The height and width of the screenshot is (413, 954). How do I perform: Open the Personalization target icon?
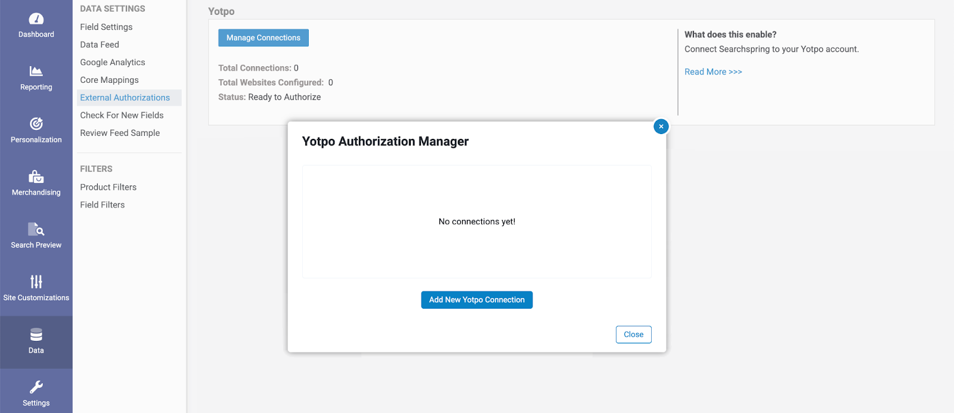click(36, 124)
